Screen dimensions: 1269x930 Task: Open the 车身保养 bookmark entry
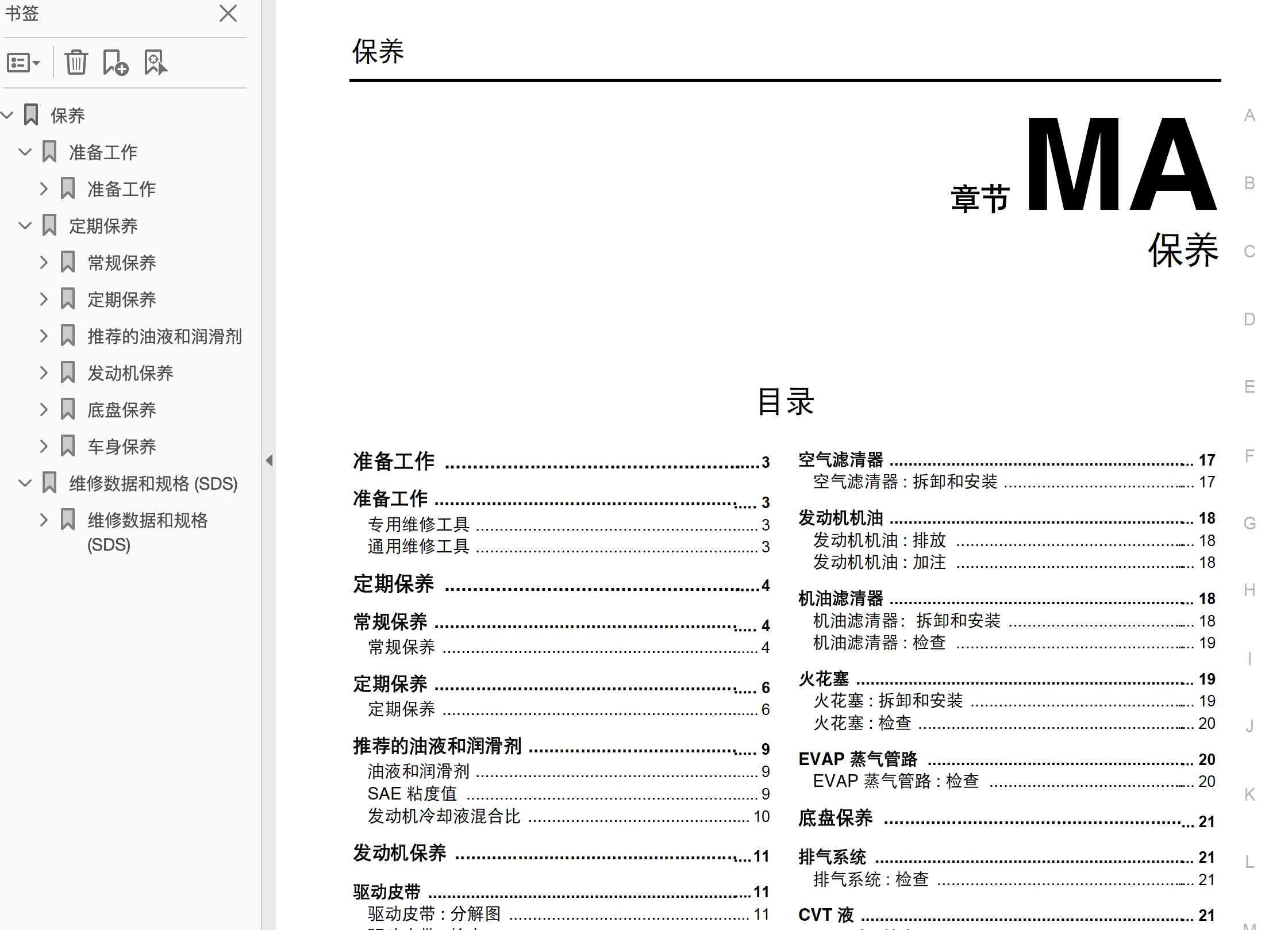[122, 447]
